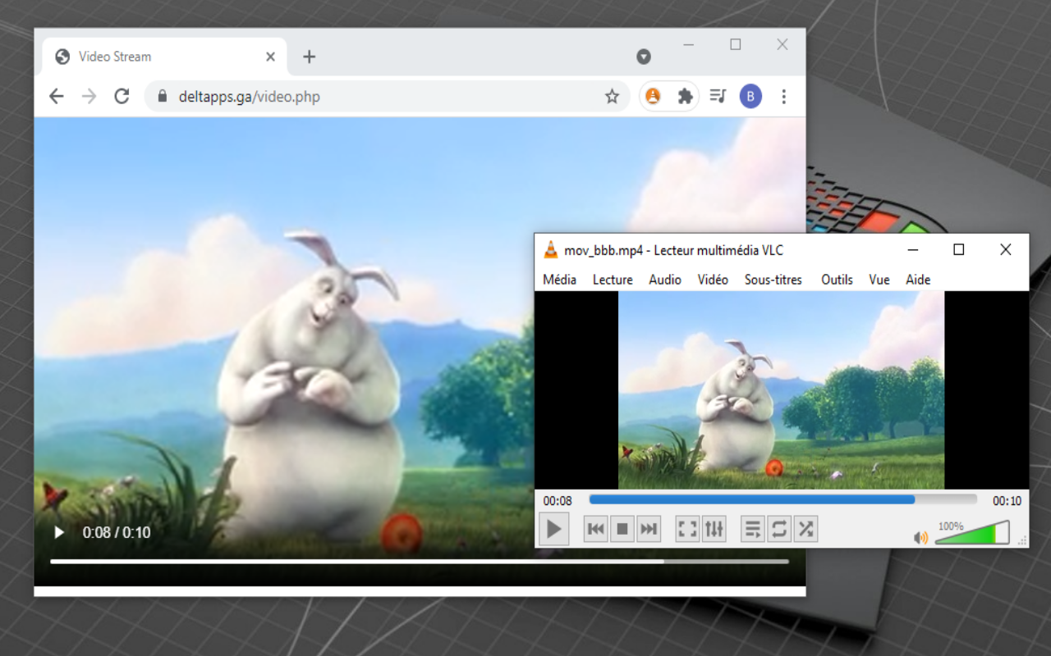Adjust the VLC volume slider
Image resolution: width=1051 pixels, height=656 pixels.
pos(972,533)
